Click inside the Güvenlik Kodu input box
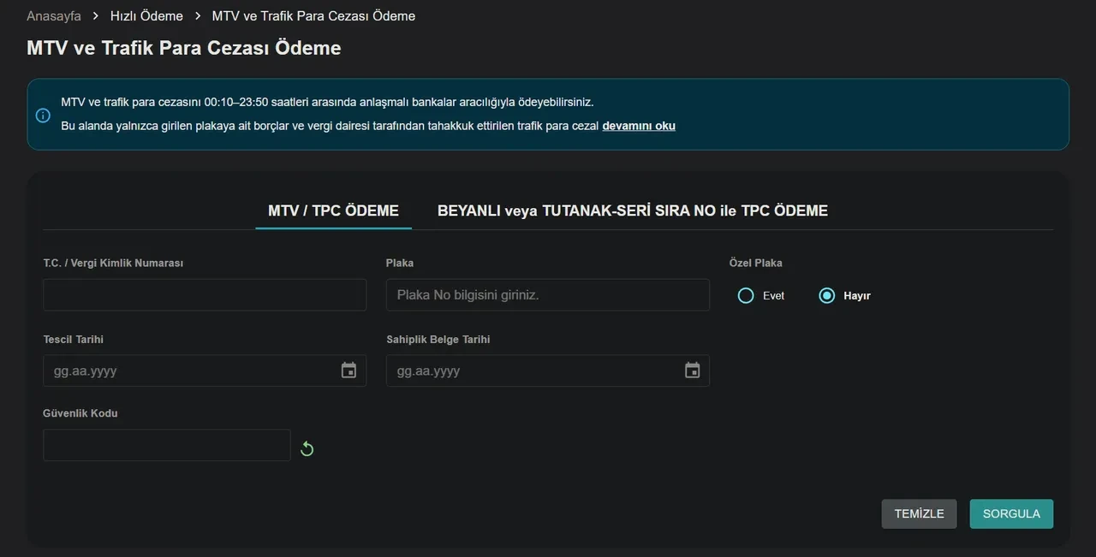 pyautogui.click(x=167, y=445)
